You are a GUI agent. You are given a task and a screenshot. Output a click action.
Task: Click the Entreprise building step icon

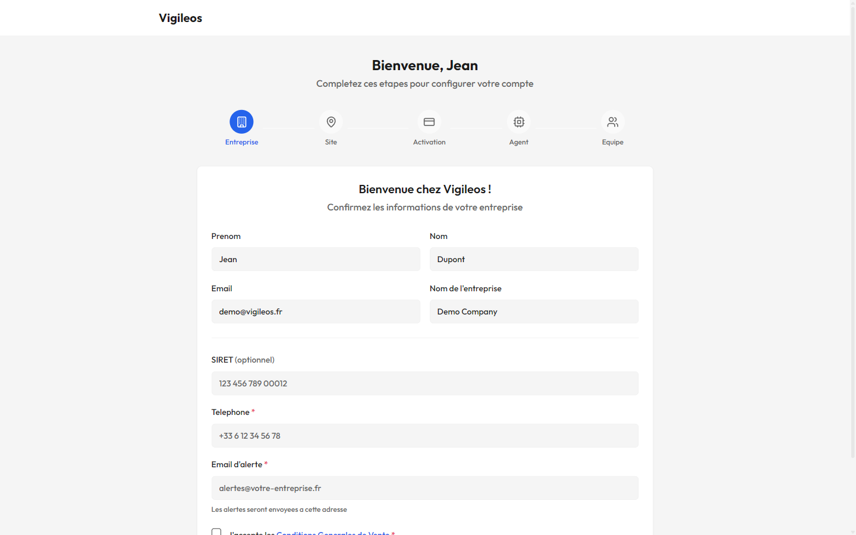coord(241,122)
